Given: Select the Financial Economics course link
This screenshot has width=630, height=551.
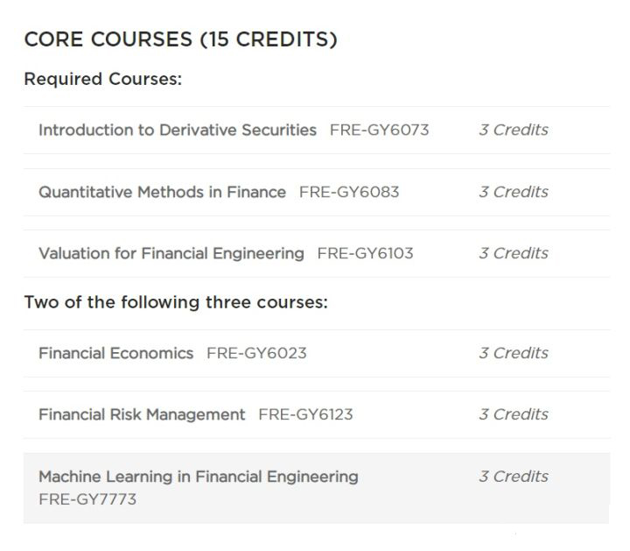Looking at the screenshot, I should pyautogui.click(x=115, y=353).
